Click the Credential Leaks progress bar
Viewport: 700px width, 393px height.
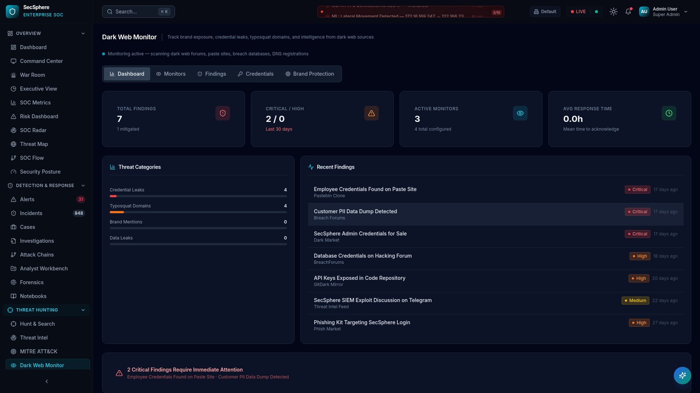pos(198,196)
